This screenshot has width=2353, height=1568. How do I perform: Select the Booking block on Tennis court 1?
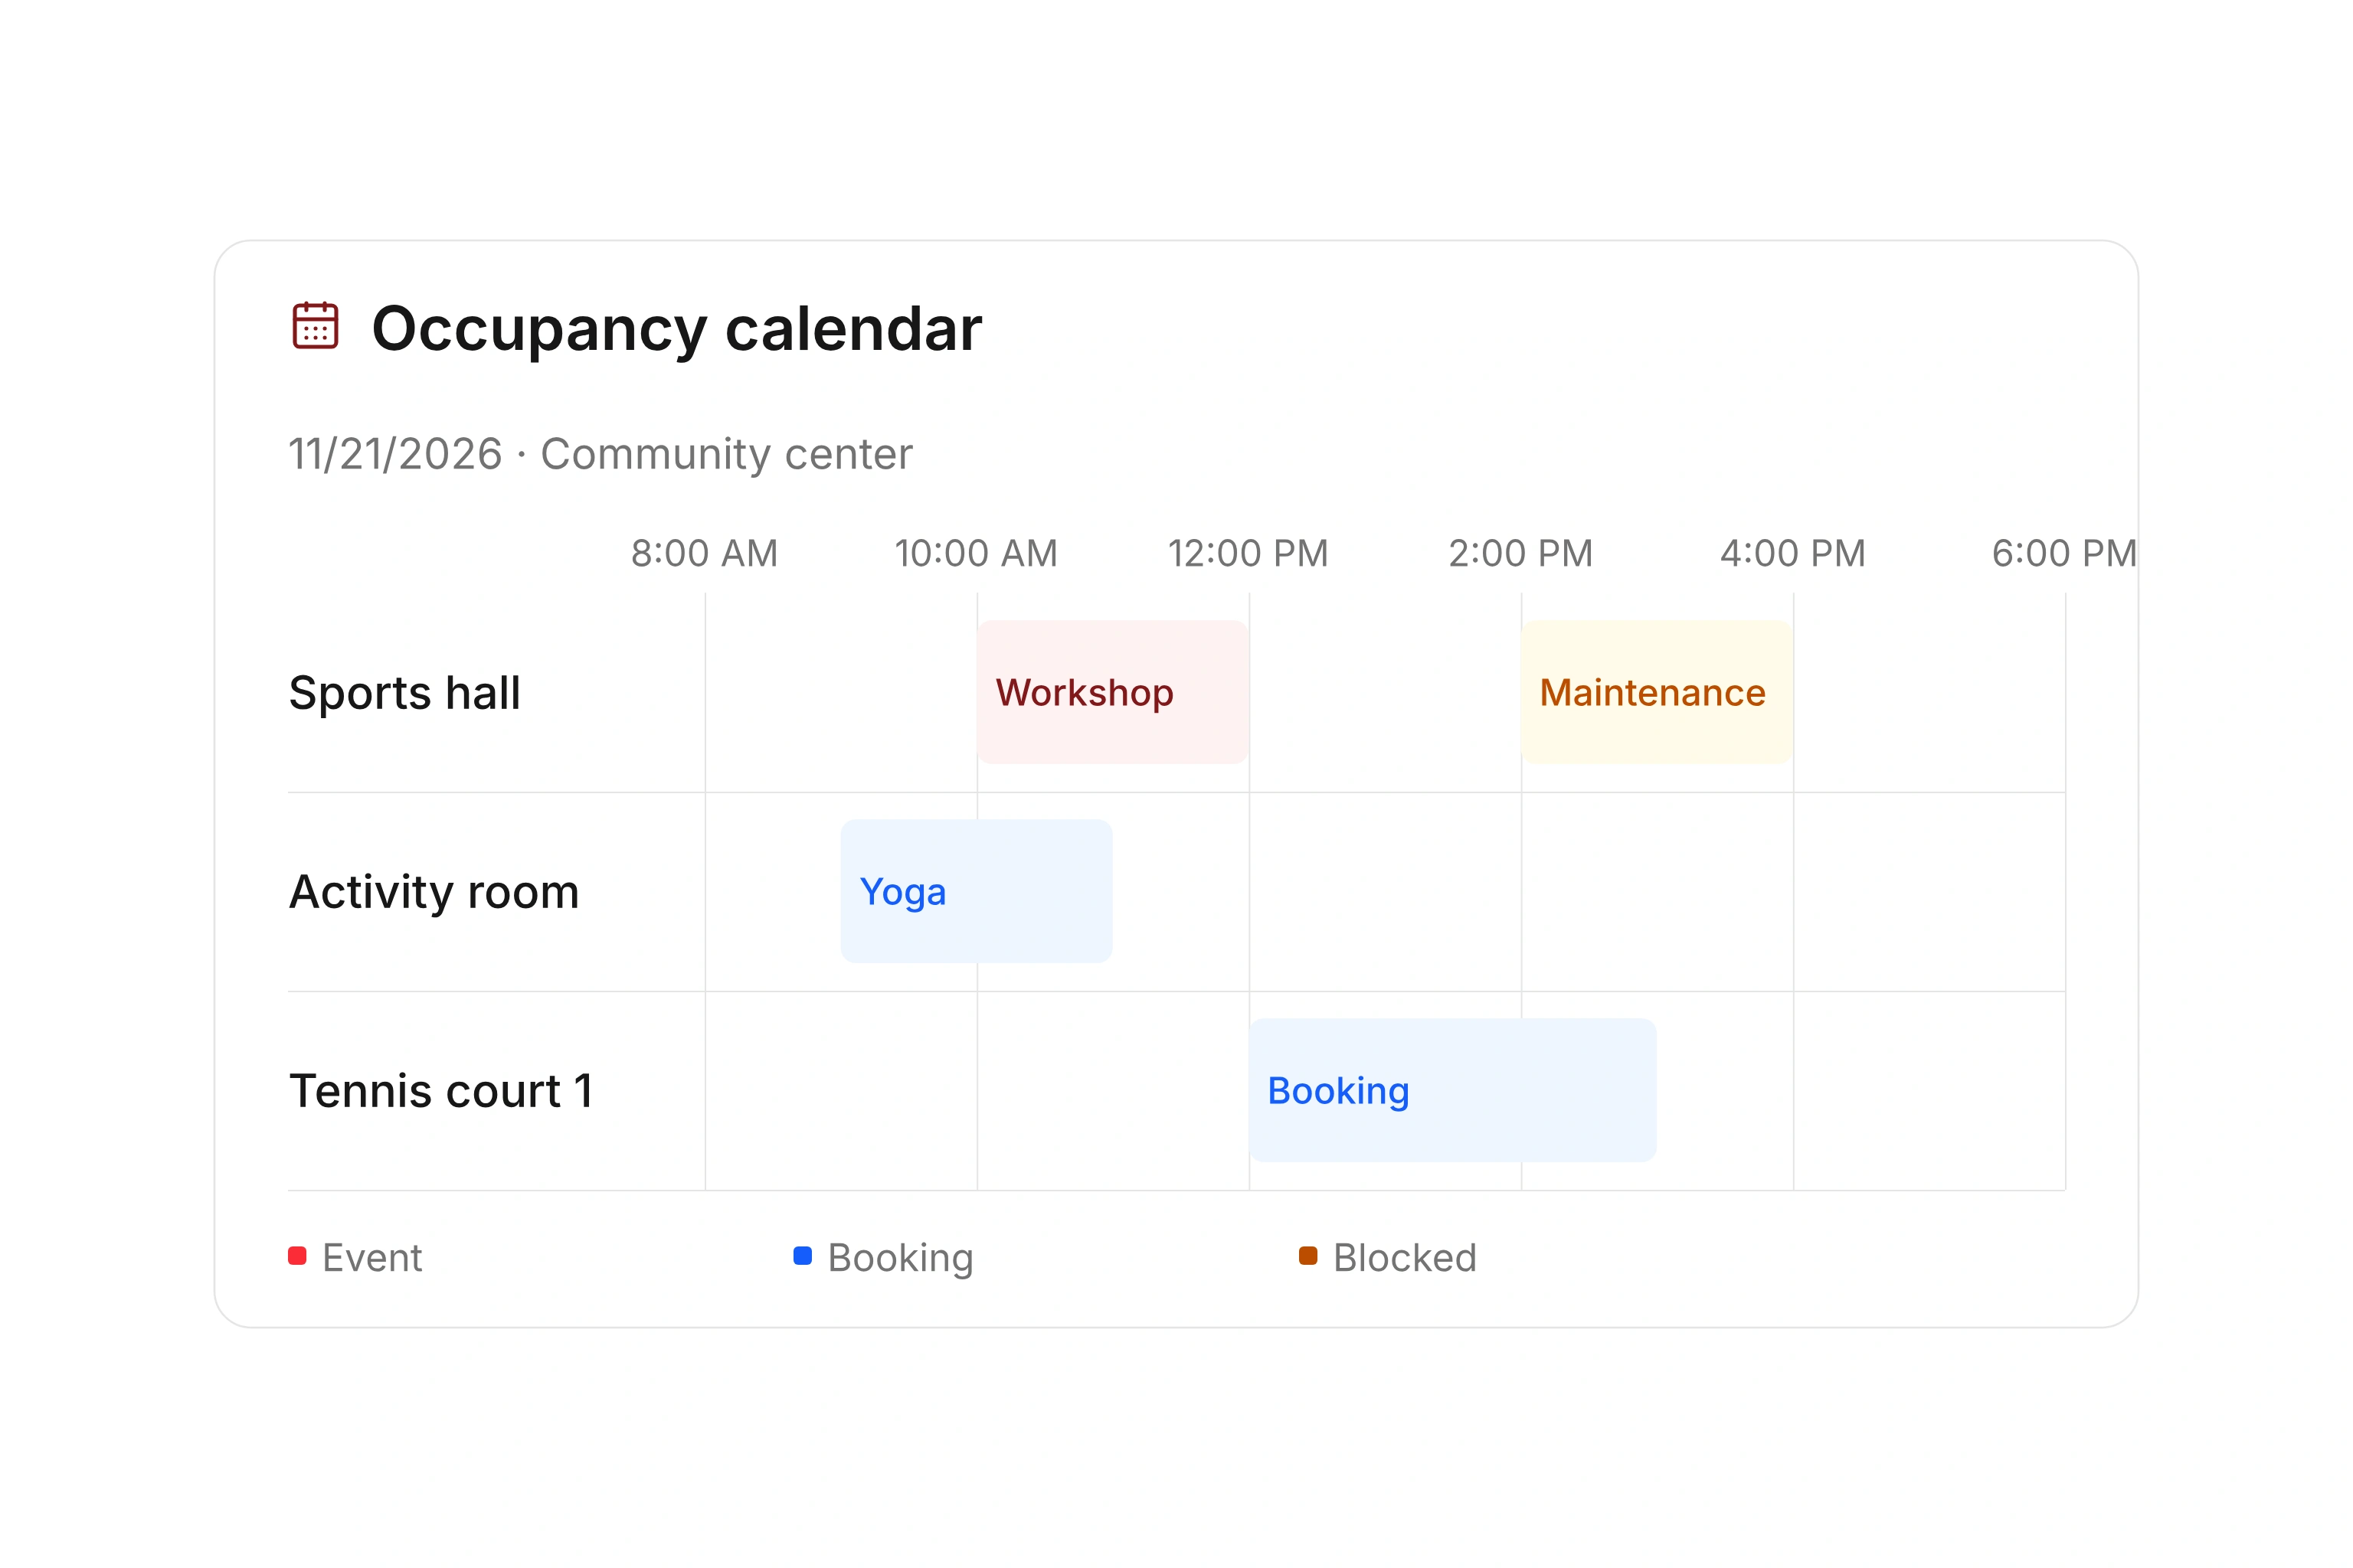click(x=1452, y=1090)
